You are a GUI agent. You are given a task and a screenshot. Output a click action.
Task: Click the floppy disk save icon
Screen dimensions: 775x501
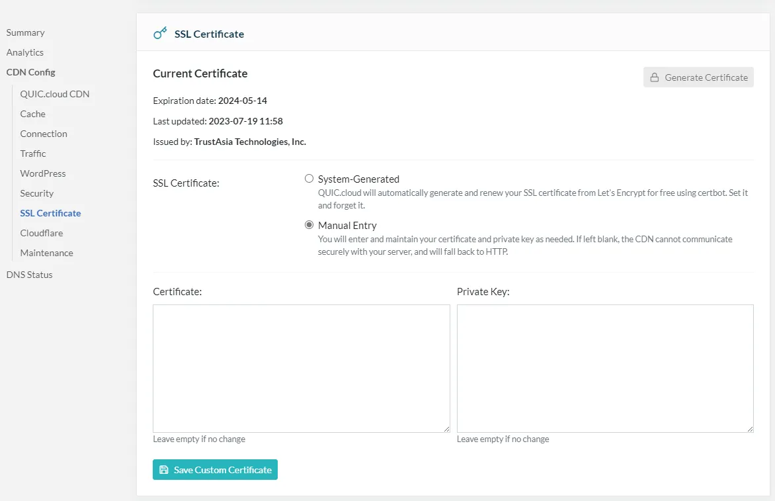pyautogui.click(x=164, y=470)
